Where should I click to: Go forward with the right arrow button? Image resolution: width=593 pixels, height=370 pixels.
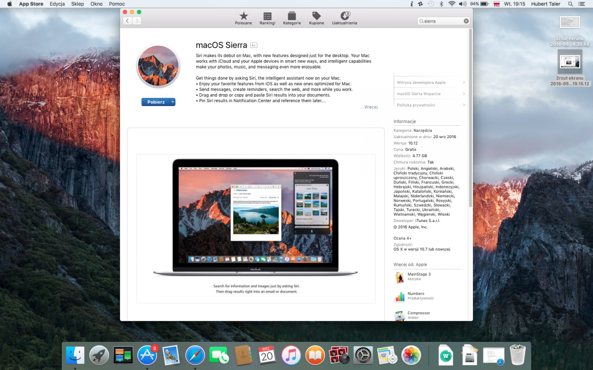137,21
